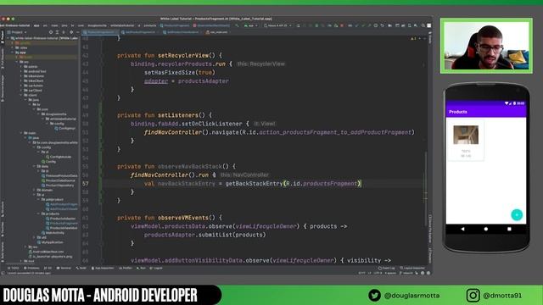This screenshot has height=305, width=543.
Task: Open the Twitter icon in the bottom banner
Action: (374, 296)
